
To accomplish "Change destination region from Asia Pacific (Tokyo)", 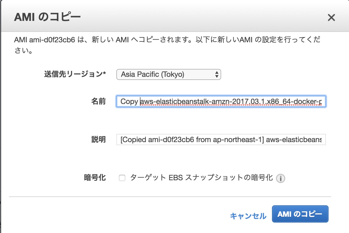I will coord(169,74).
